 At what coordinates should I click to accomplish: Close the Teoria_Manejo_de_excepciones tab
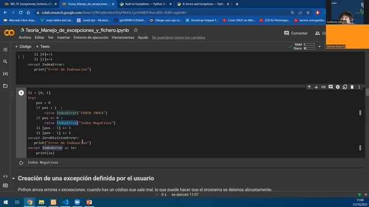[113, 4]
